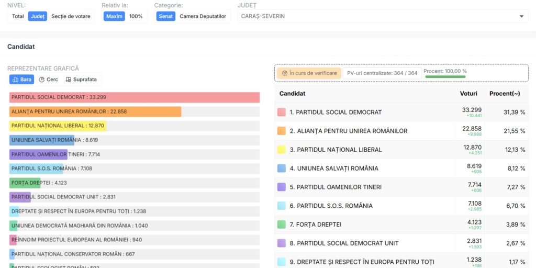
Task: Click purple swatch for PARTIDUL SOCIAL DEMOCRAT UNIT
Action: click(281, 243)
